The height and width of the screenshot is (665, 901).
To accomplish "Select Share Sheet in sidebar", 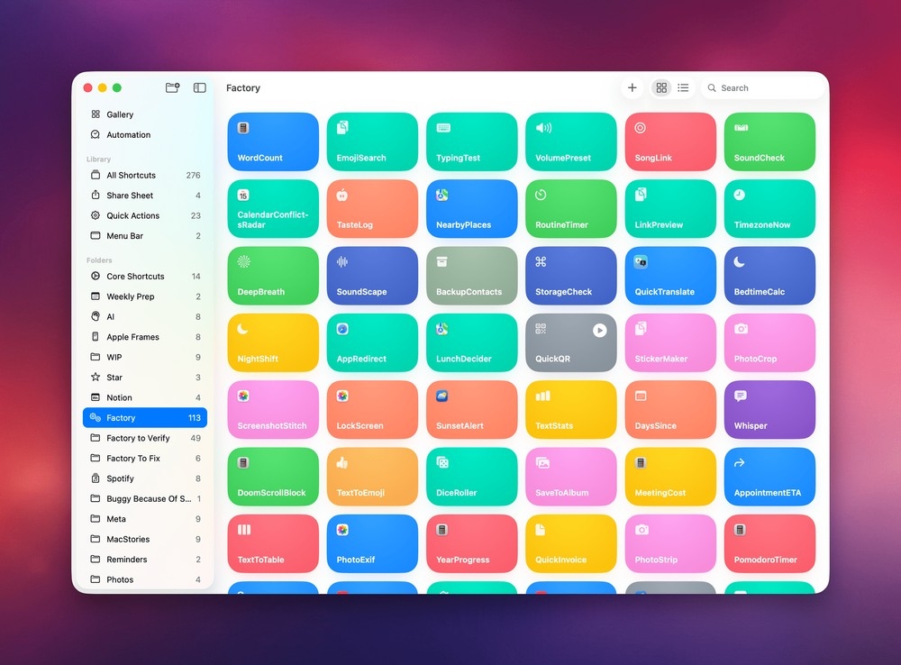I will pos(145,196).
